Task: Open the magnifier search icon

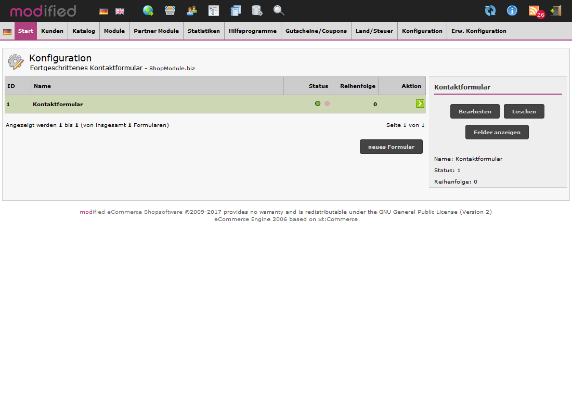Action: pos(279,10)
